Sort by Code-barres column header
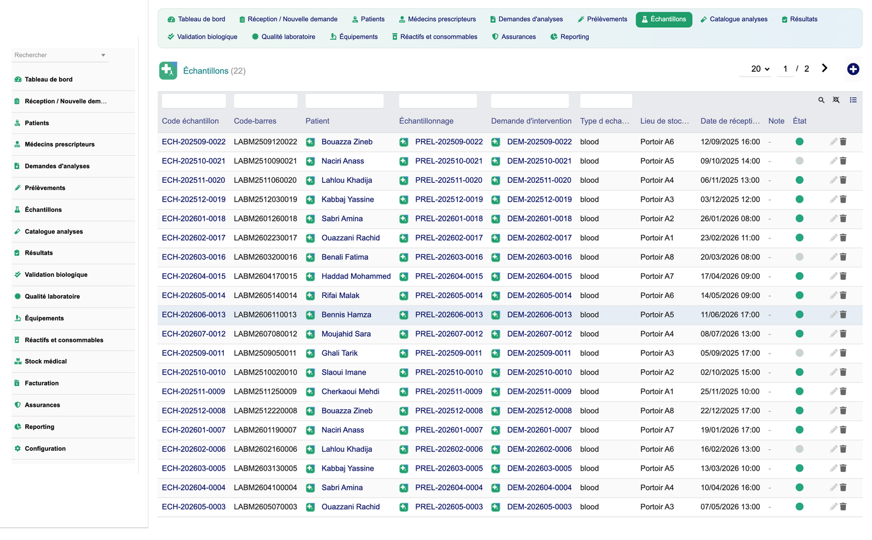This screenshot has width=872, height=540. point(255,121)
